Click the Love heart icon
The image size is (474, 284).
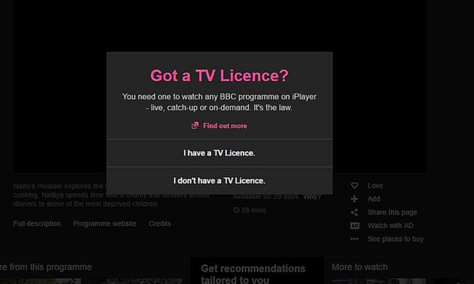[354, 185]
